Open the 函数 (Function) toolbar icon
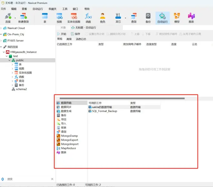The image size is (213, 187). click(88, 18)
